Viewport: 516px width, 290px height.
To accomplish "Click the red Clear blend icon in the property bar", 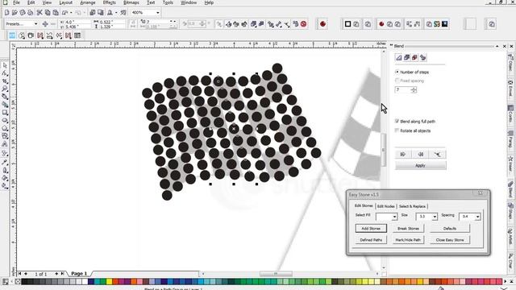I will click(303, 24).
